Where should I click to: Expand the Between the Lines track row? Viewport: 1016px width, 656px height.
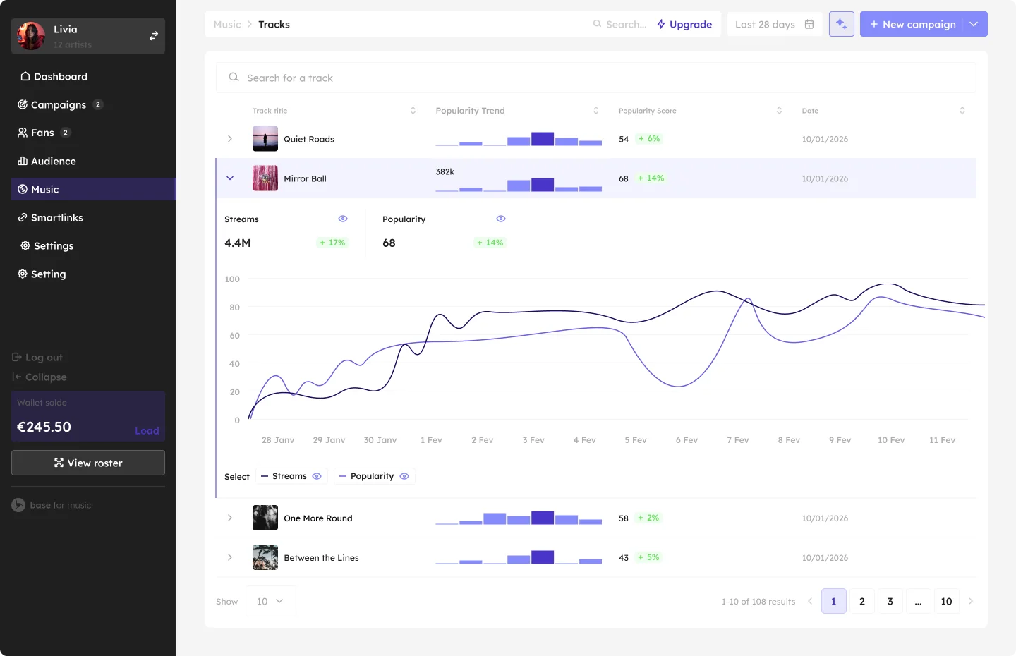(x=230, y=557)
